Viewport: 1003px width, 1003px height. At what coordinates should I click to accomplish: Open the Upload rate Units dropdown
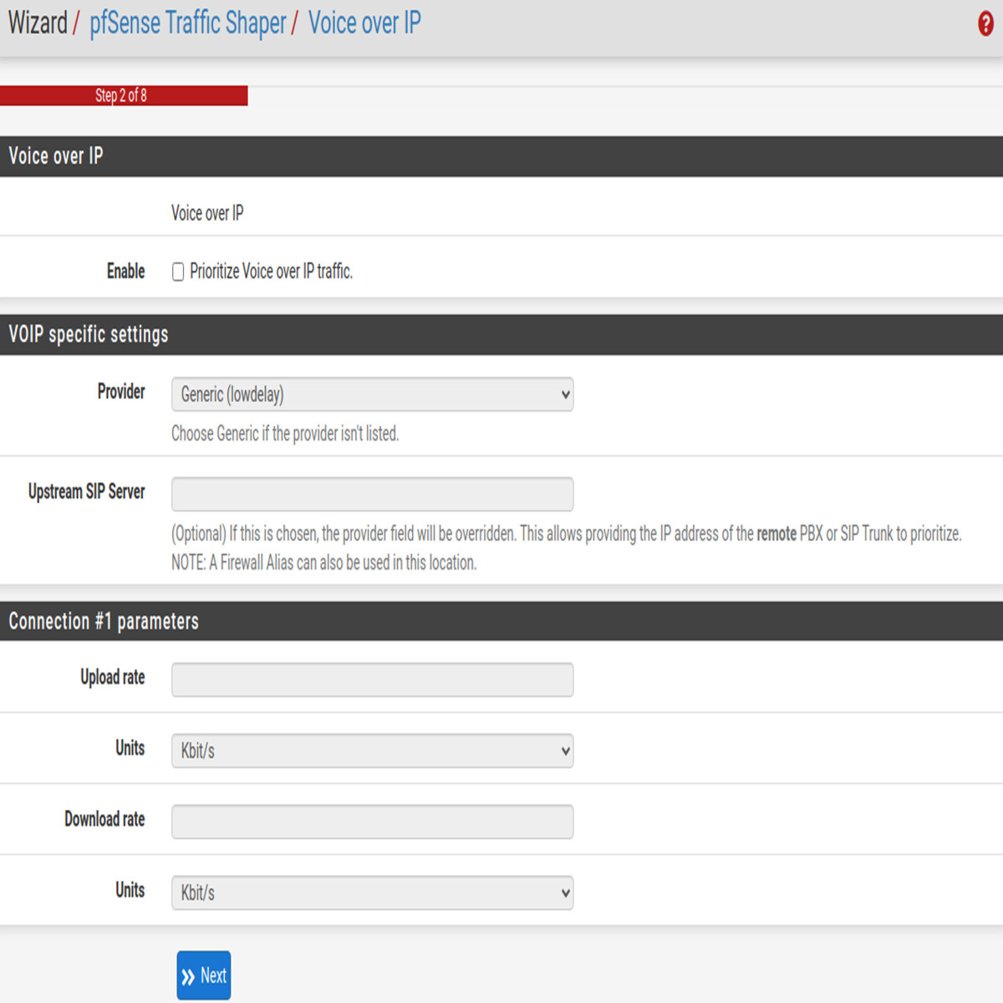372,751
